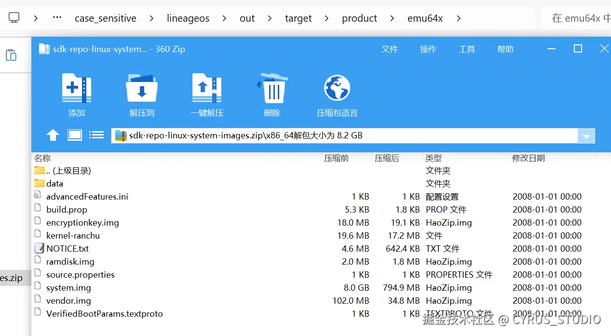Click the kernel-ranchu file icon

click(38, 234)
